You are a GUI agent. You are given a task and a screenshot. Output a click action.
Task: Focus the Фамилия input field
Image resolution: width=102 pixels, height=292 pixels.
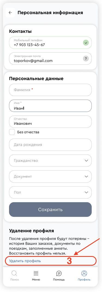[x=50, y=90]
